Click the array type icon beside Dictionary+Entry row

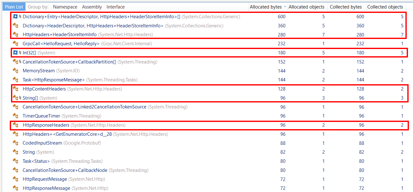tap(15, 16)
